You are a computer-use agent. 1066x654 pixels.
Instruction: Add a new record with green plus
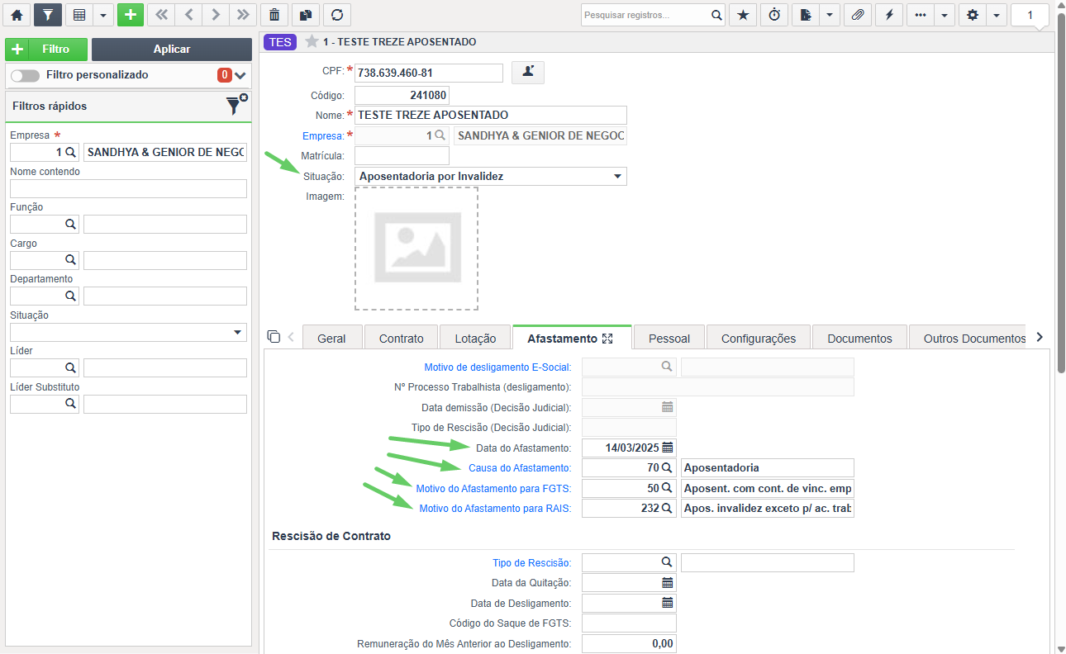(x=131, y=15)
